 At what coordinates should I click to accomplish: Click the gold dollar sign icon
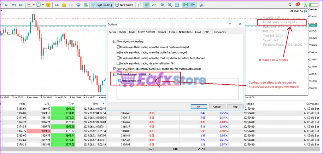click(x=48, y=5)
